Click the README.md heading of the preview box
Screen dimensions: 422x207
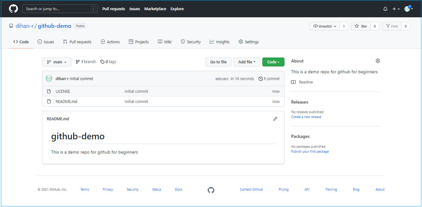(x=58, y=119)
